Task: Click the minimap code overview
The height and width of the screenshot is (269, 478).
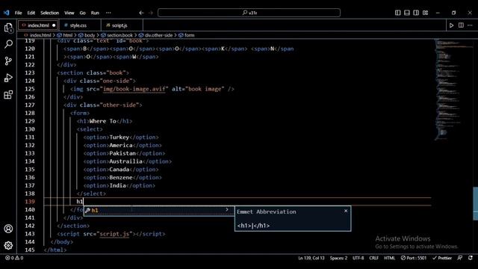Action: [453, 89]
